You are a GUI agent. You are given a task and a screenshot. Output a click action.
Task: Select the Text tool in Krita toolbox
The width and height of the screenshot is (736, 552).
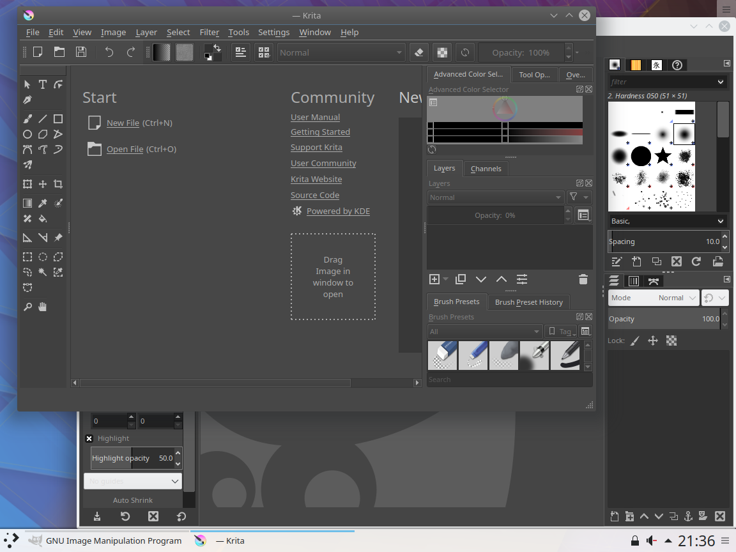pyautogui.click(x=43, y=84)
